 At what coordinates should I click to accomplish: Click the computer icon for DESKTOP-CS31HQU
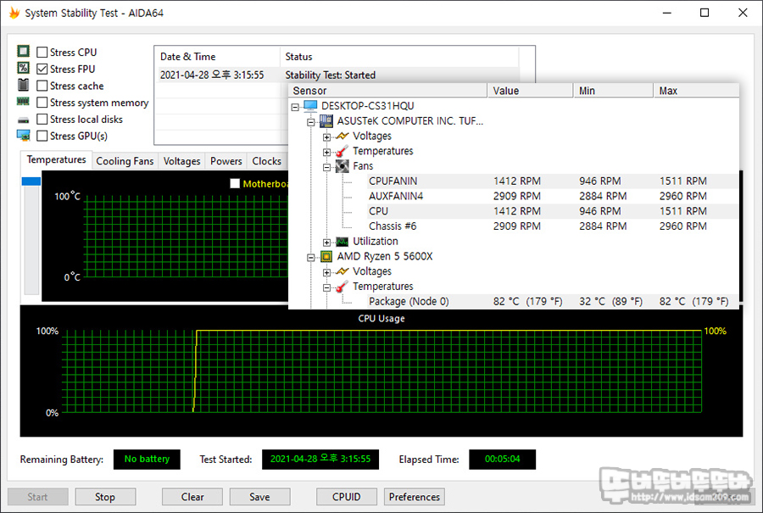[310, 106]
